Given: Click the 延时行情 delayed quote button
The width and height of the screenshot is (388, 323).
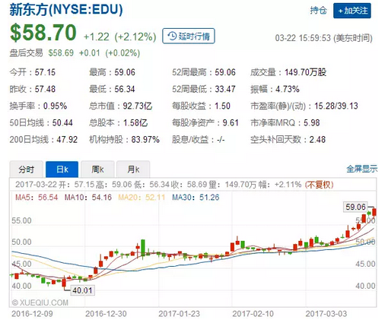Looking at the screenshot, I should 189,36.
